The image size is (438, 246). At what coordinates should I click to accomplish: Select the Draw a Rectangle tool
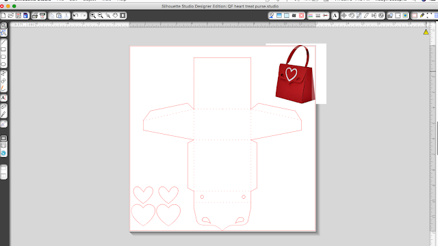tap(3, 49)
